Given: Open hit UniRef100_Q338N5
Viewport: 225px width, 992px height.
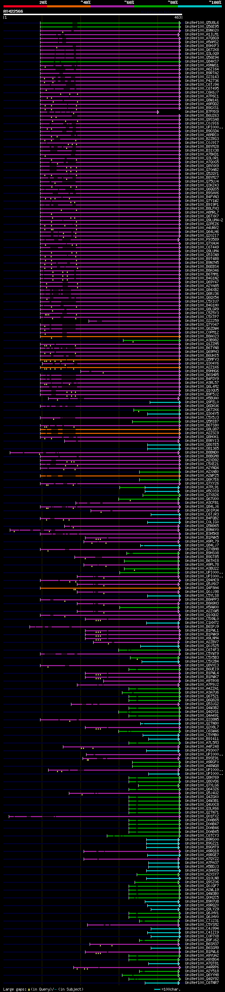Looking at the screenshot, I should [202, 720].
